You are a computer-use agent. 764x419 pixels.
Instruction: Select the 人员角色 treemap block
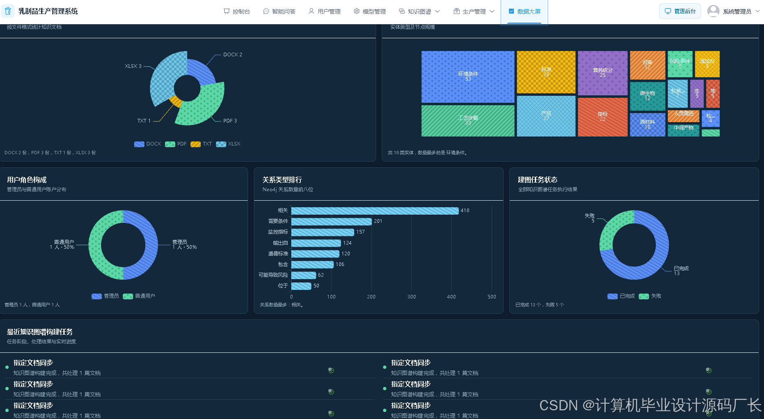(683, 116)
